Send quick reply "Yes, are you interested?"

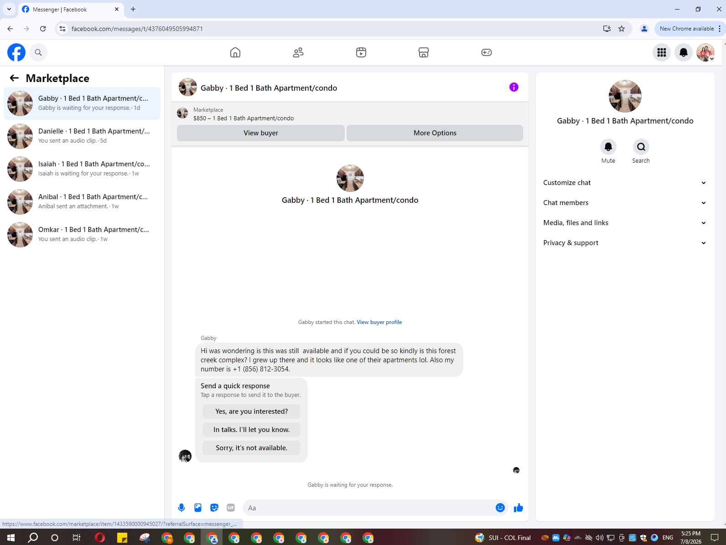(x=252, y=411)
